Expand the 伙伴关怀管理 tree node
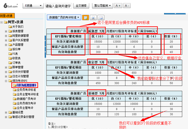This screenshot has height=129, width=188. [6, 72]
